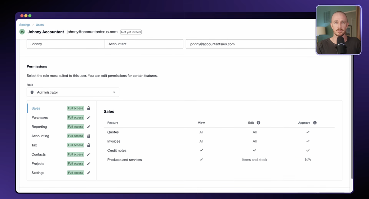Click Full access badge for Settings
369x199 pixels.
pos(76,173)
